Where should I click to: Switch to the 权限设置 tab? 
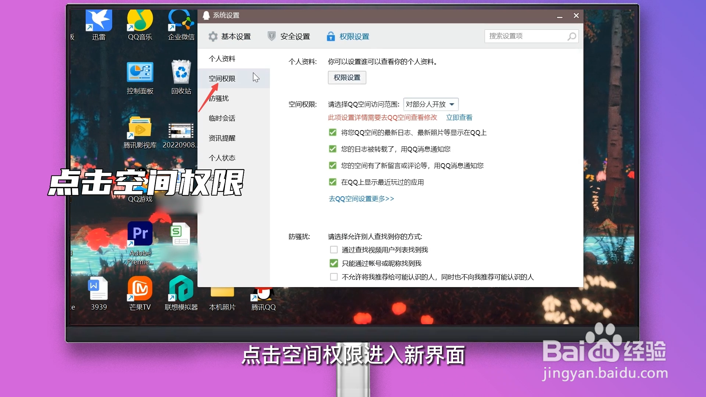(348, 36)
